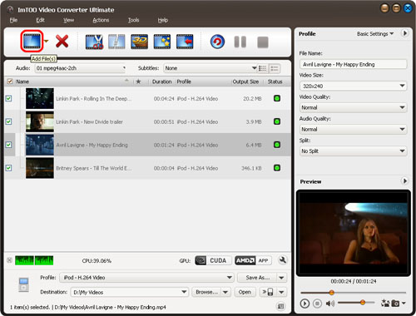Open the snapshot options dropdown arrow
Image resolution: width=416 pixels, height=316 pixels.
pos(404,304)
